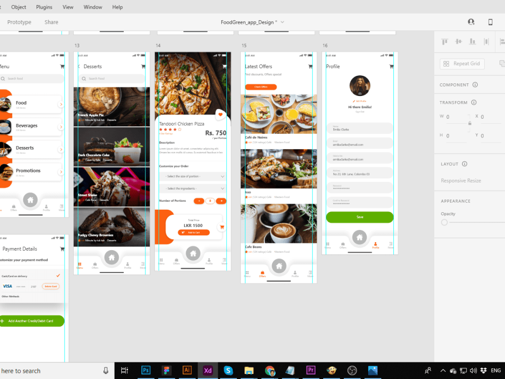Click the Distribute Vertically icon
The image size is (505, 379).
pos(486,41)
